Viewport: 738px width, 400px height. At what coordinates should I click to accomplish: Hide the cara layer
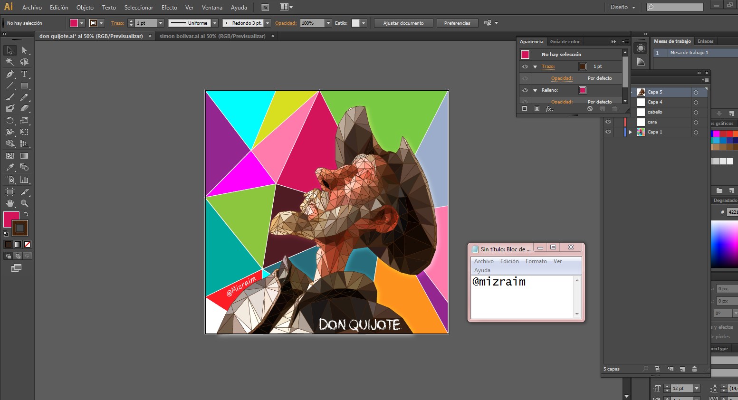[608, 122]
